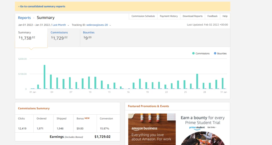The image size is (272, 145).
Task: Click Featured Promotions & Events heading
Action: click(x=148, y=106)
